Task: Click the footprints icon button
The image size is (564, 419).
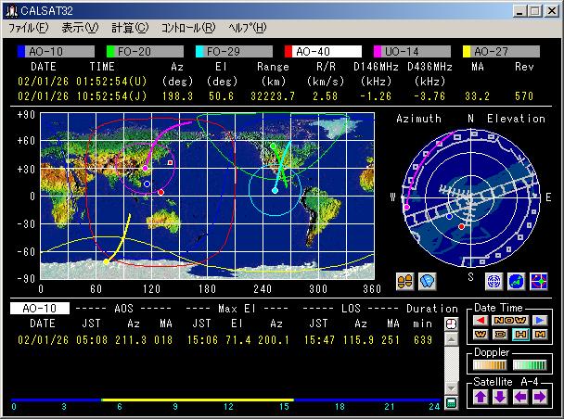Action: [405, 281]
